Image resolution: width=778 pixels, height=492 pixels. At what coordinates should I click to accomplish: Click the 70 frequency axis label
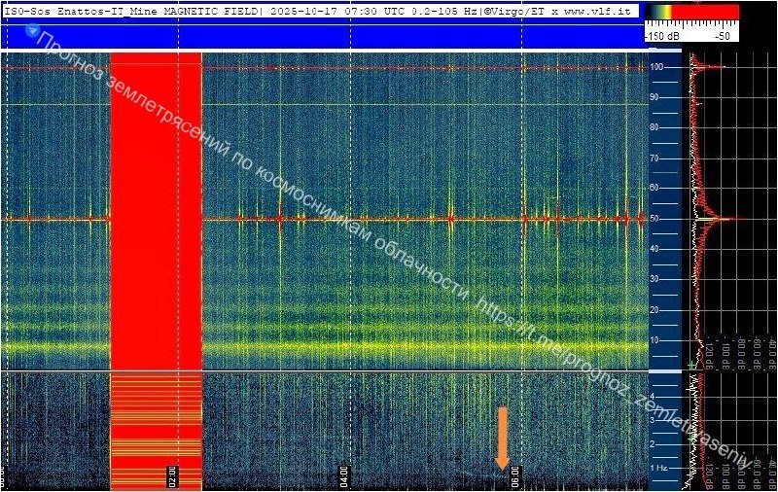pos(654,158)
